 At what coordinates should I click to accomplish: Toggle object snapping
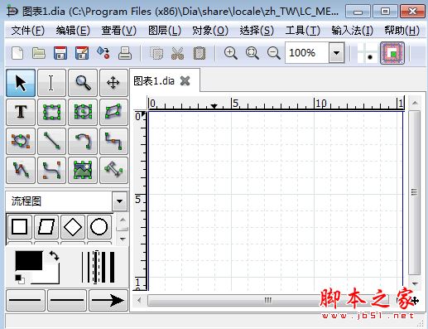[x=392, y=53]
